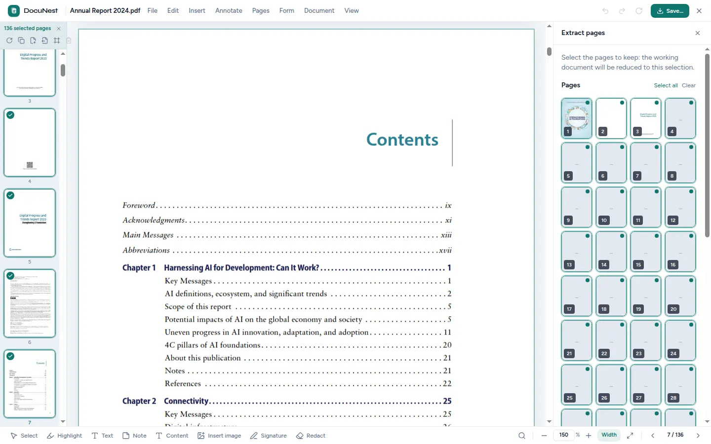Add a Note annotation

click(134, 436)
